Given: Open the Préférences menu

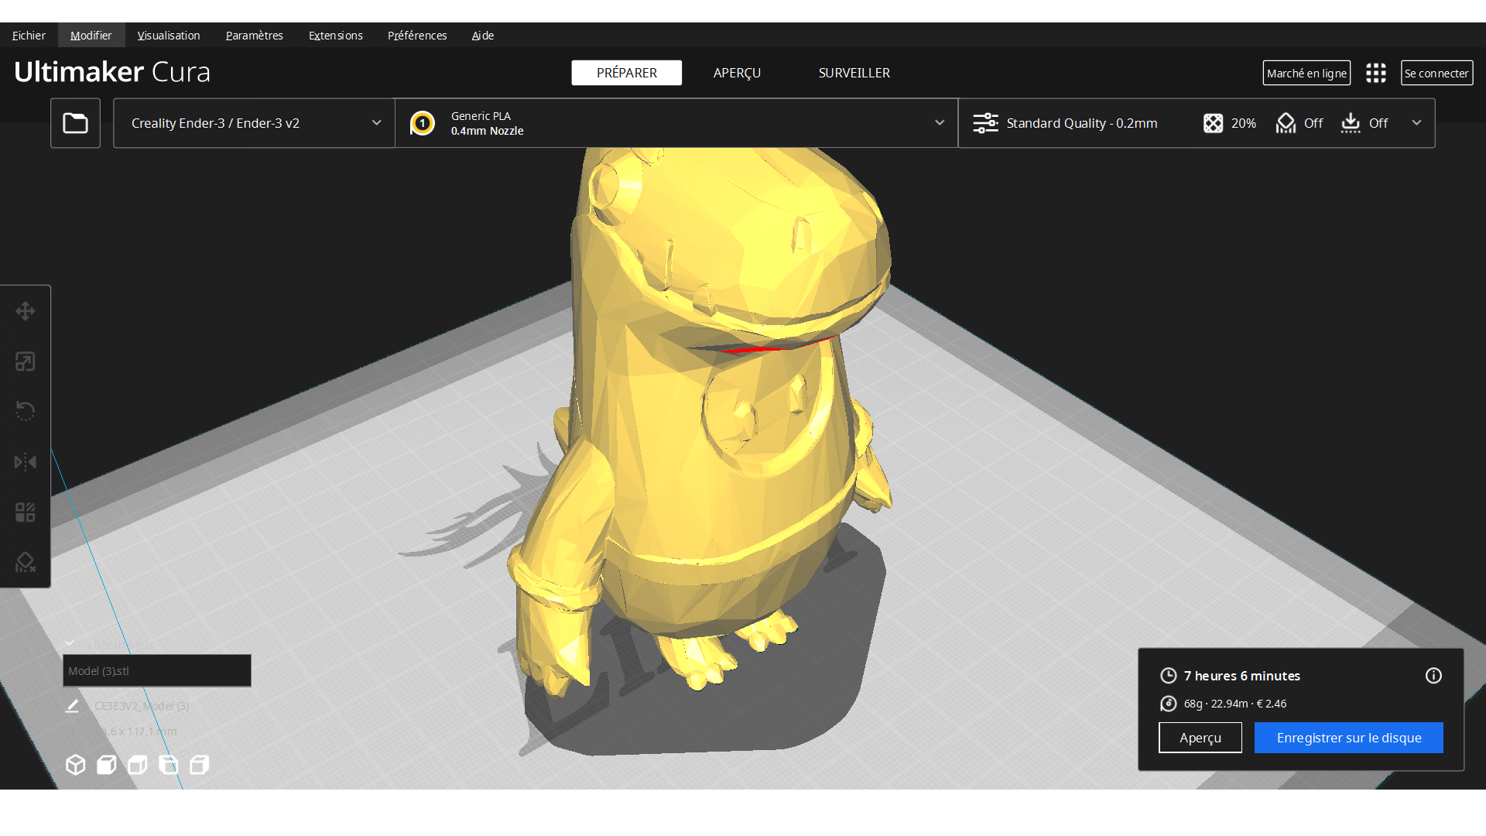Looking at the screenshot, I should [x=417, y=36].
